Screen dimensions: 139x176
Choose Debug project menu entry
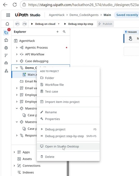pos(68,129)
